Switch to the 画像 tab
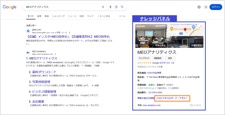 pyautogui.click(x=39, y=16)
